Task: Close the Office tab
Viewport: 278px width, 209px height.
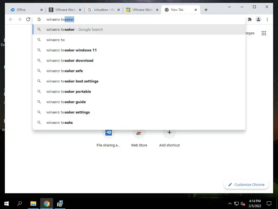Action: (x=42, y=10)
